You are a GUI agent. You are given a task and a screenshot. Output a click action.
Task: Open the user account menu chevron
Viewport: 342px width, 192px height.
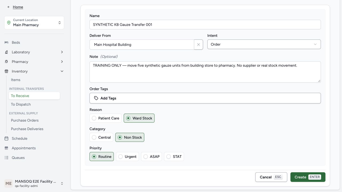click(62, 183)
